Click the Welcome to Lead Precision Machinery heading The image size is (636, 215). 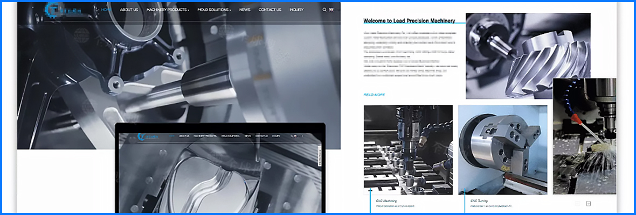(409, 21)
